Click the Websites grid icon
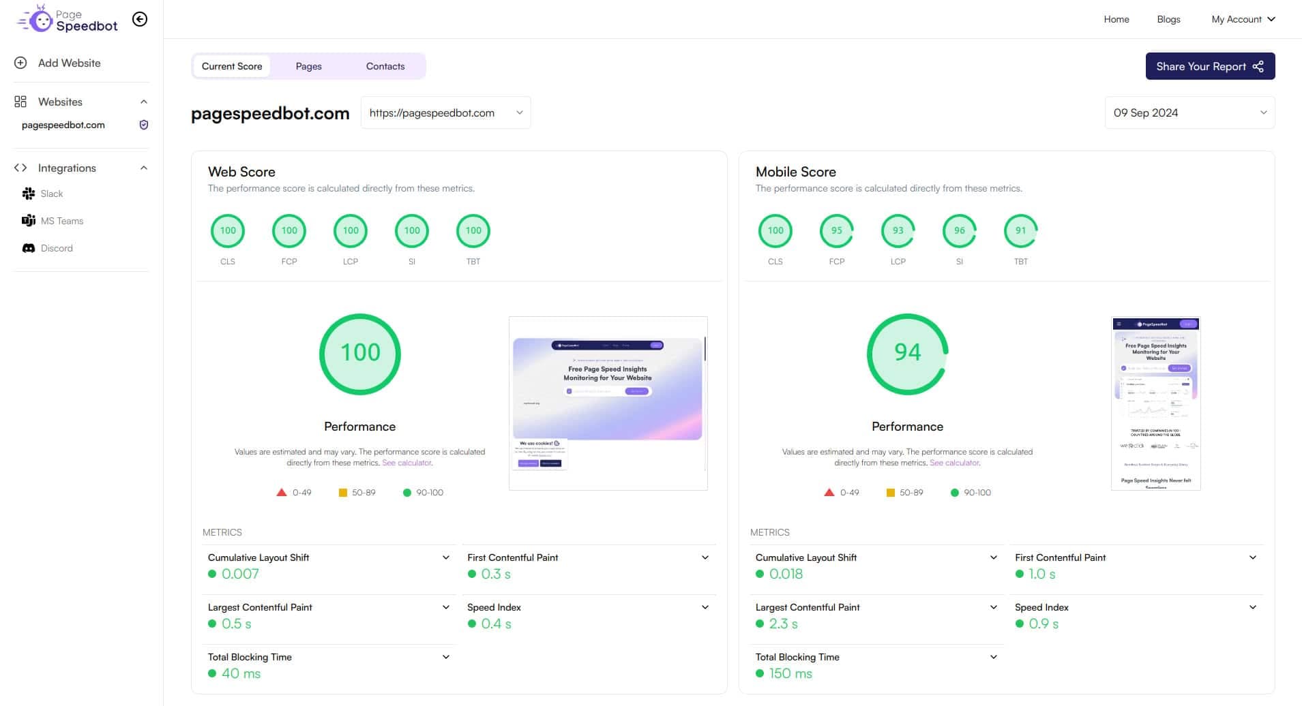 click(20, 102)
